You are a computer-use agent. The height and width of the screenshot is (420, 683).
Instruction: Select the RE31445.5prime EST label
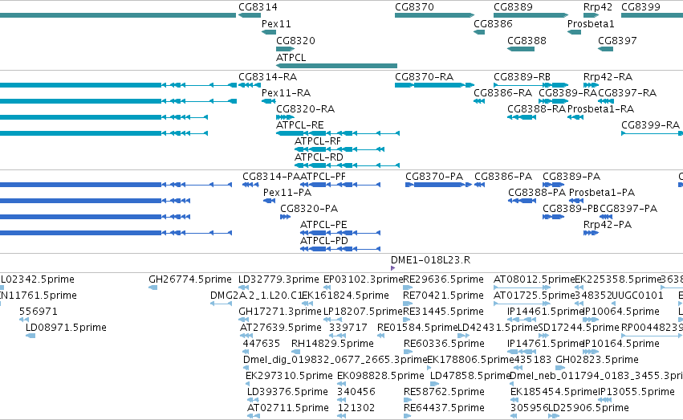coord(443,312)
